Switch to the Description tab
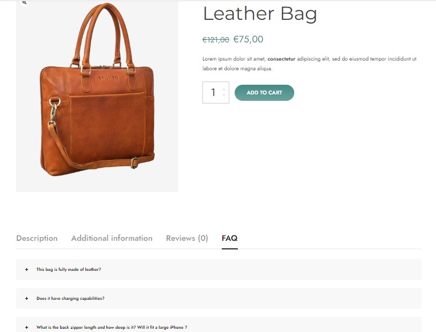The width and height of the screenshot is (436, 332). click(x=37, y=238)
